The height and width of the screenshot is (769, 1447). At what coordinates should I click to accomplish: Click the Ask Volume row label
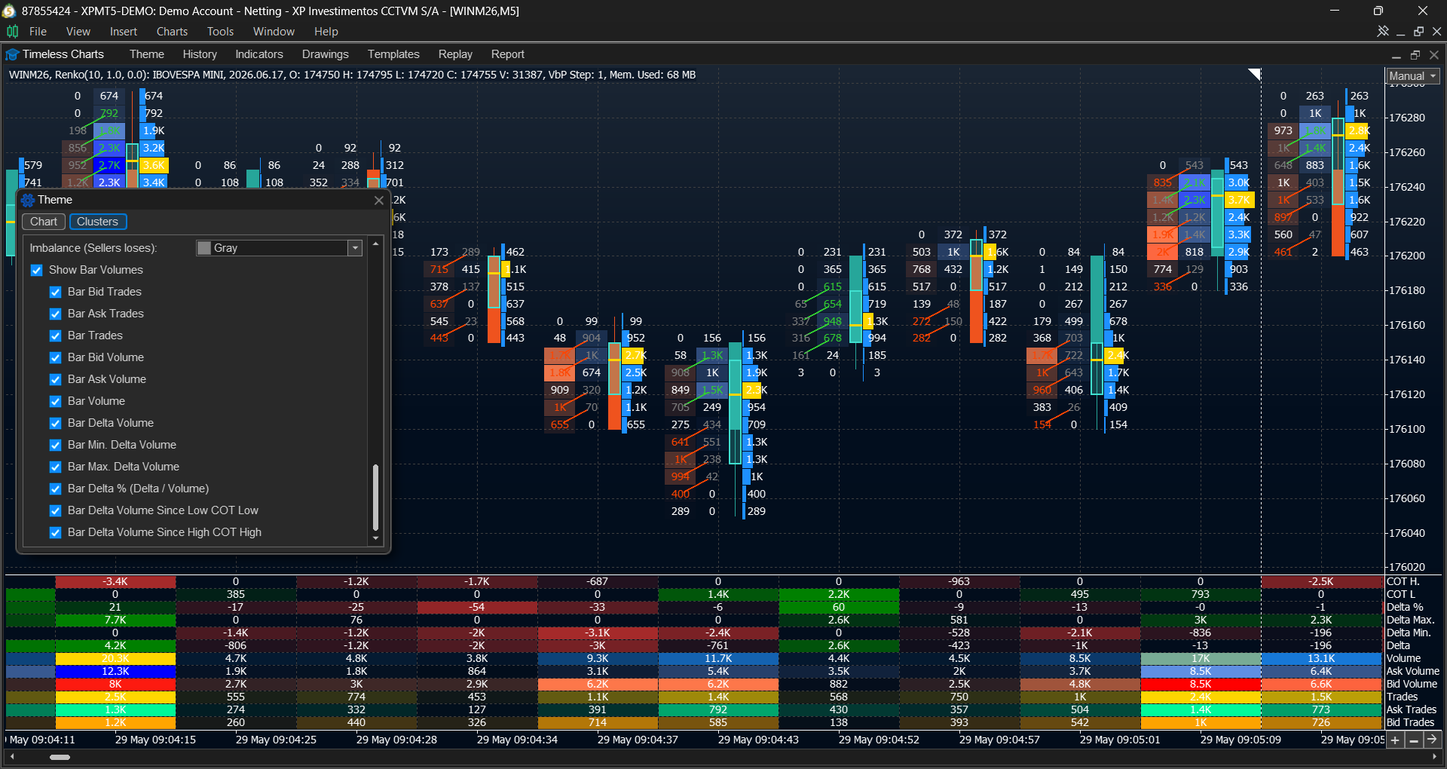click(x=1412, y=671)
